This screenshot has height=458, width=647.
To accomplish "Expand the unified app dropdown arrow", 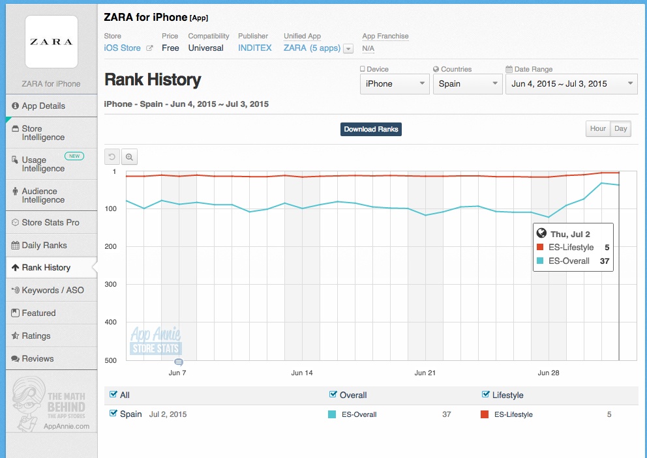I will click(348, 49).
